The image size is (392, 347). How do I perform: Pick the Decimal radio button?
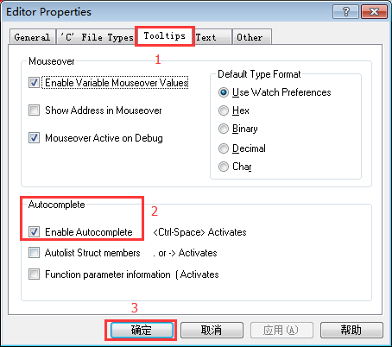coord(224,148)
